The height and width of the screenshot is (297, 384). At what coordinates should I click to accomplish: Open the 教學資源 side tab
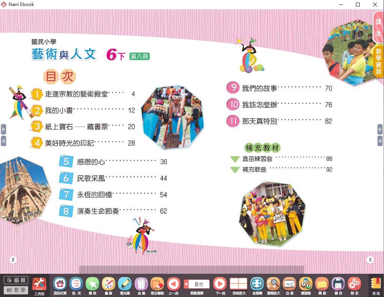click(378, 61)
